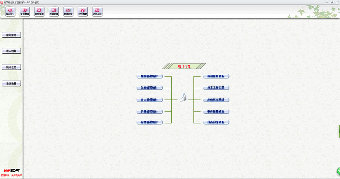Image resolution: width=340 pixels, height=179 pixels.
Task: Open the 缴费情况统计 report
Action: click(150, 76)
